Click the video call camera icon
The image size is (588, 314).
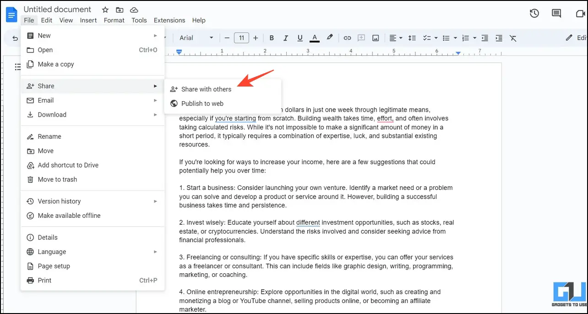click(x=581, y=14)
